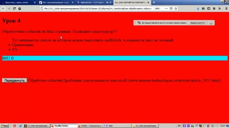The height and width of the screenshot is (128, 229).
Task: Open the Firefox hamburger menu
Action: click(226, 9)
